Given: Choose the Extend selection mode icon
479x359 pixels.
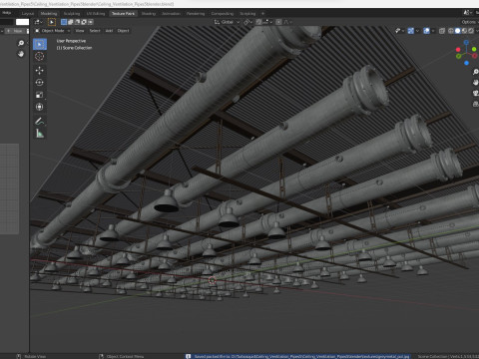Looking at the screenshot, I should coord(71,22).
